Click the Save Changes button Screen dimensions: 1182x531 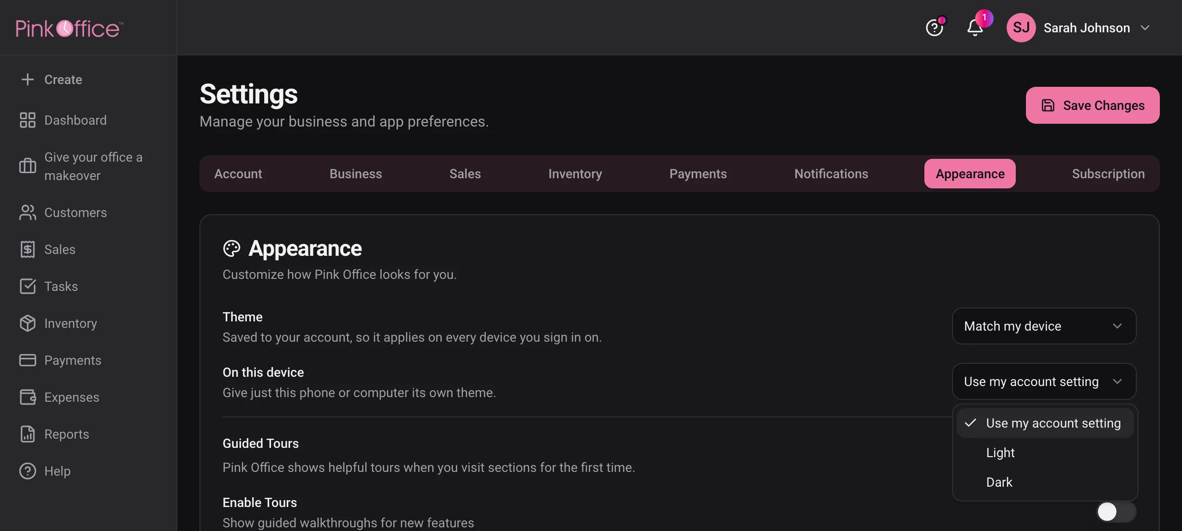[1092, 105]
